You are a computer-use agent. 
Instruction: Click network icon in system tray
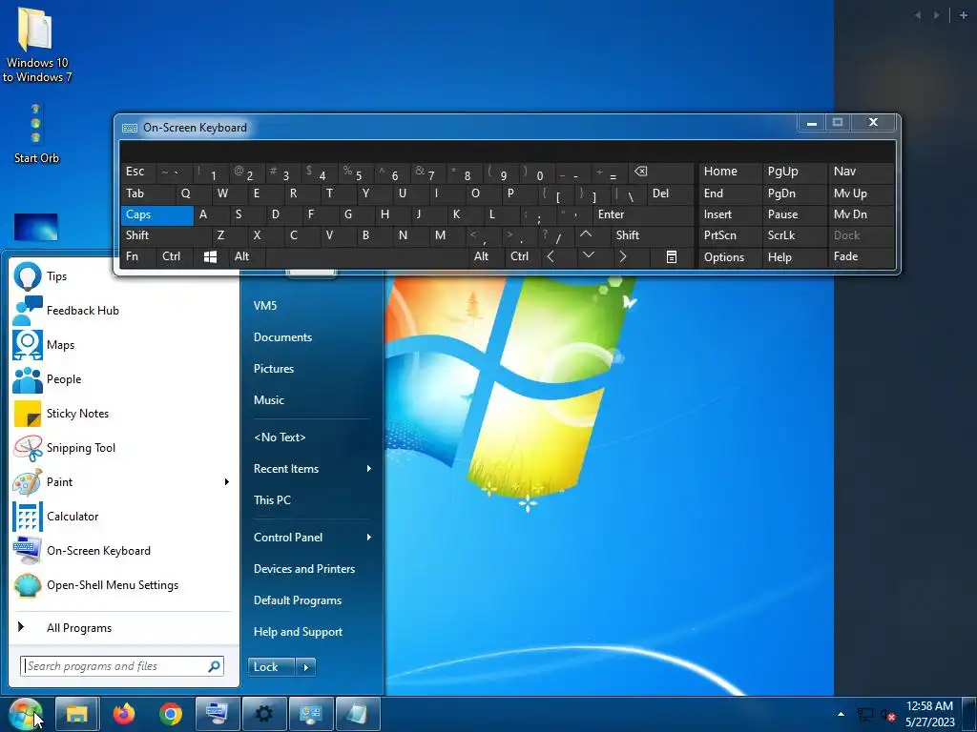[x=864, y=715]
